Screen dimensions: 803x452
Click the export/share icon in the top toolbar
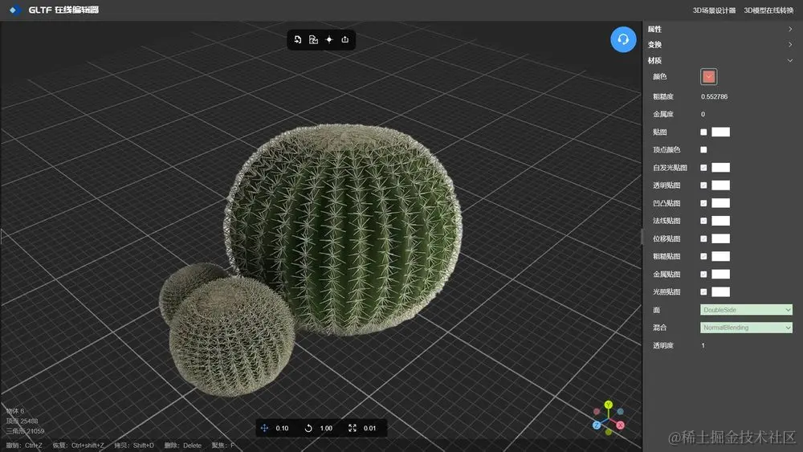tap(345, 39)
